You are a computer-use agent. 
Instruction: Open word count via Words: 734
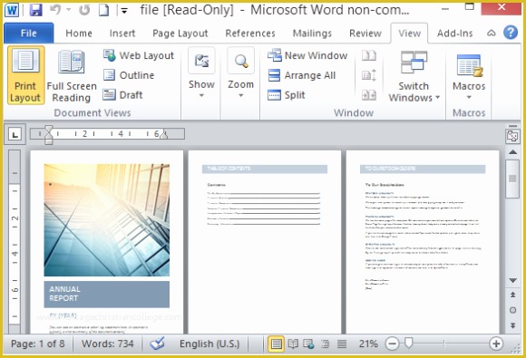click(x=108, y=343)
